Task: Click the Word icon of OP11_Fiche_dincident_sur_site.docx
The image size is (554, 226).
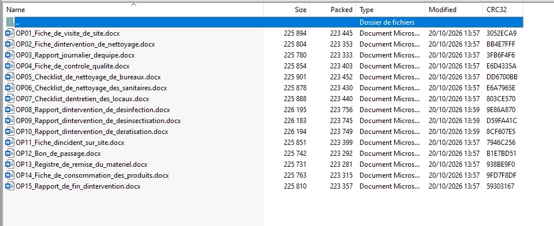Action: coord(10,143)
